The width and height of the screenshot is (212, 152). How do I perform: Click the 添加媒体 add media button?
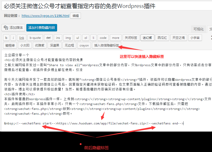point(13,28)
